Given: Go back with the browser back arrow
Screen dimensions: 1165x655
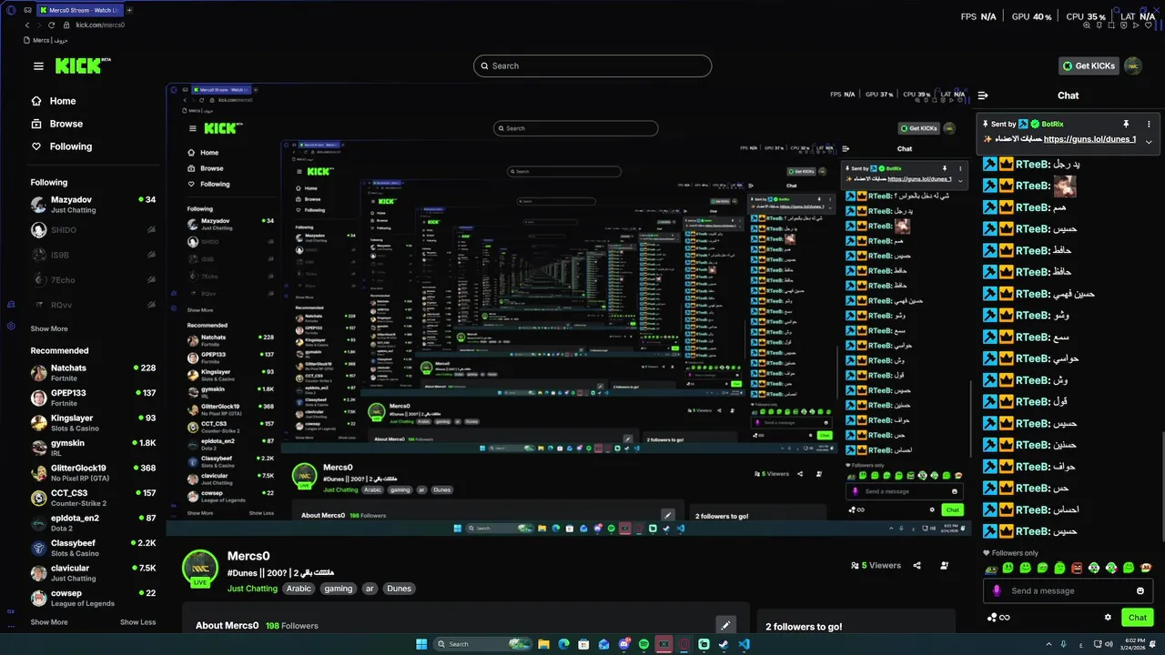Looking at the screenshot, I should pos(27,25).
